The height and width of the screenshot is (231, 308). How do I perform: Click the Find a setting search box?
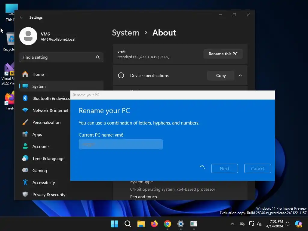coord(61,57)
